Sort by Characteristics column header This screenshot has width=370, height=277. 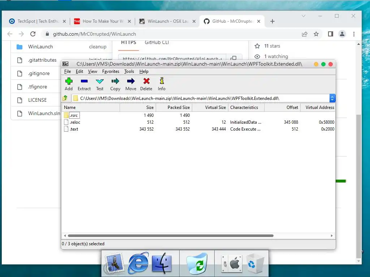coord(246,107)
